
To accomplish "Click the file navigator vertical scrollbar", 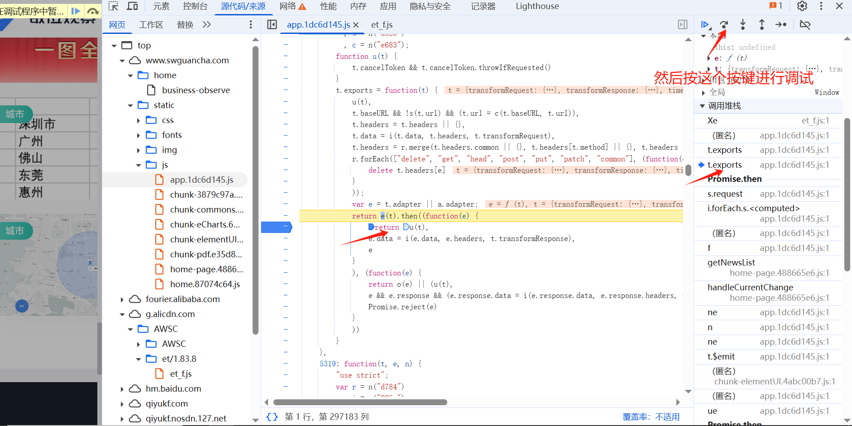I will tap(255, 190).
